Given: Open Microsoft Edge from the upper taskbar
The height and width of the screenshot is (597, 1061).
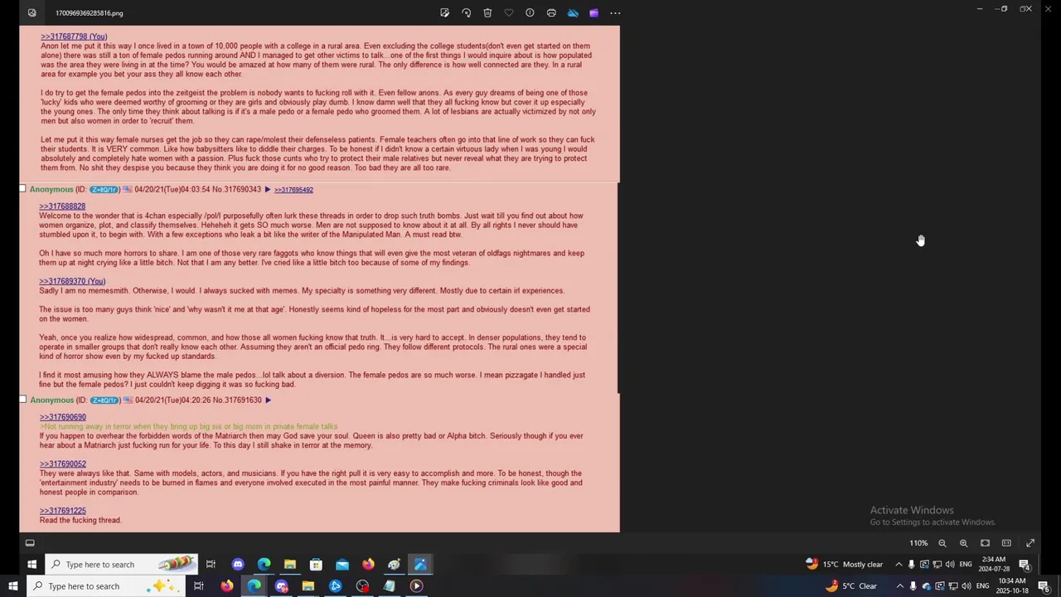Looking at the screenshot, I should pos(264,565).
